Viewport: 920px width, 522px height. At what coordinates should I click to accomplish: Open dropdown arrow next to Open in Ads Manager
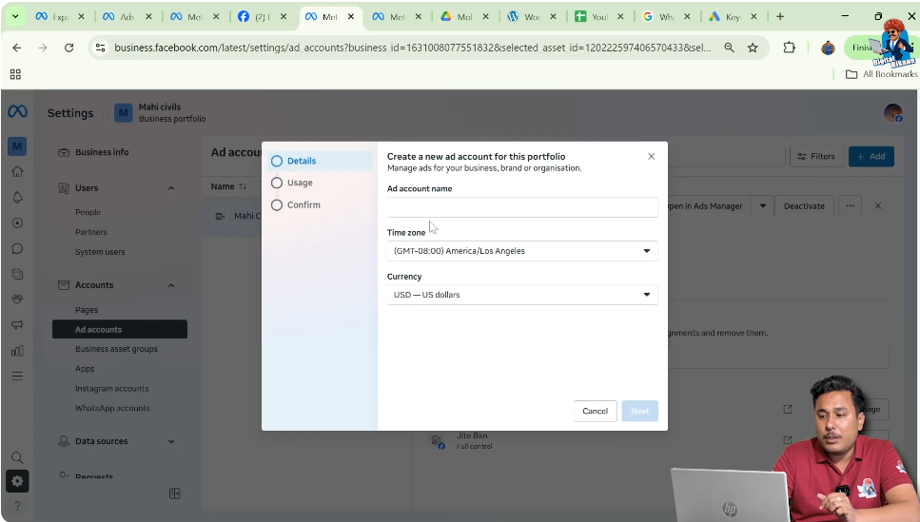[763, 206]
